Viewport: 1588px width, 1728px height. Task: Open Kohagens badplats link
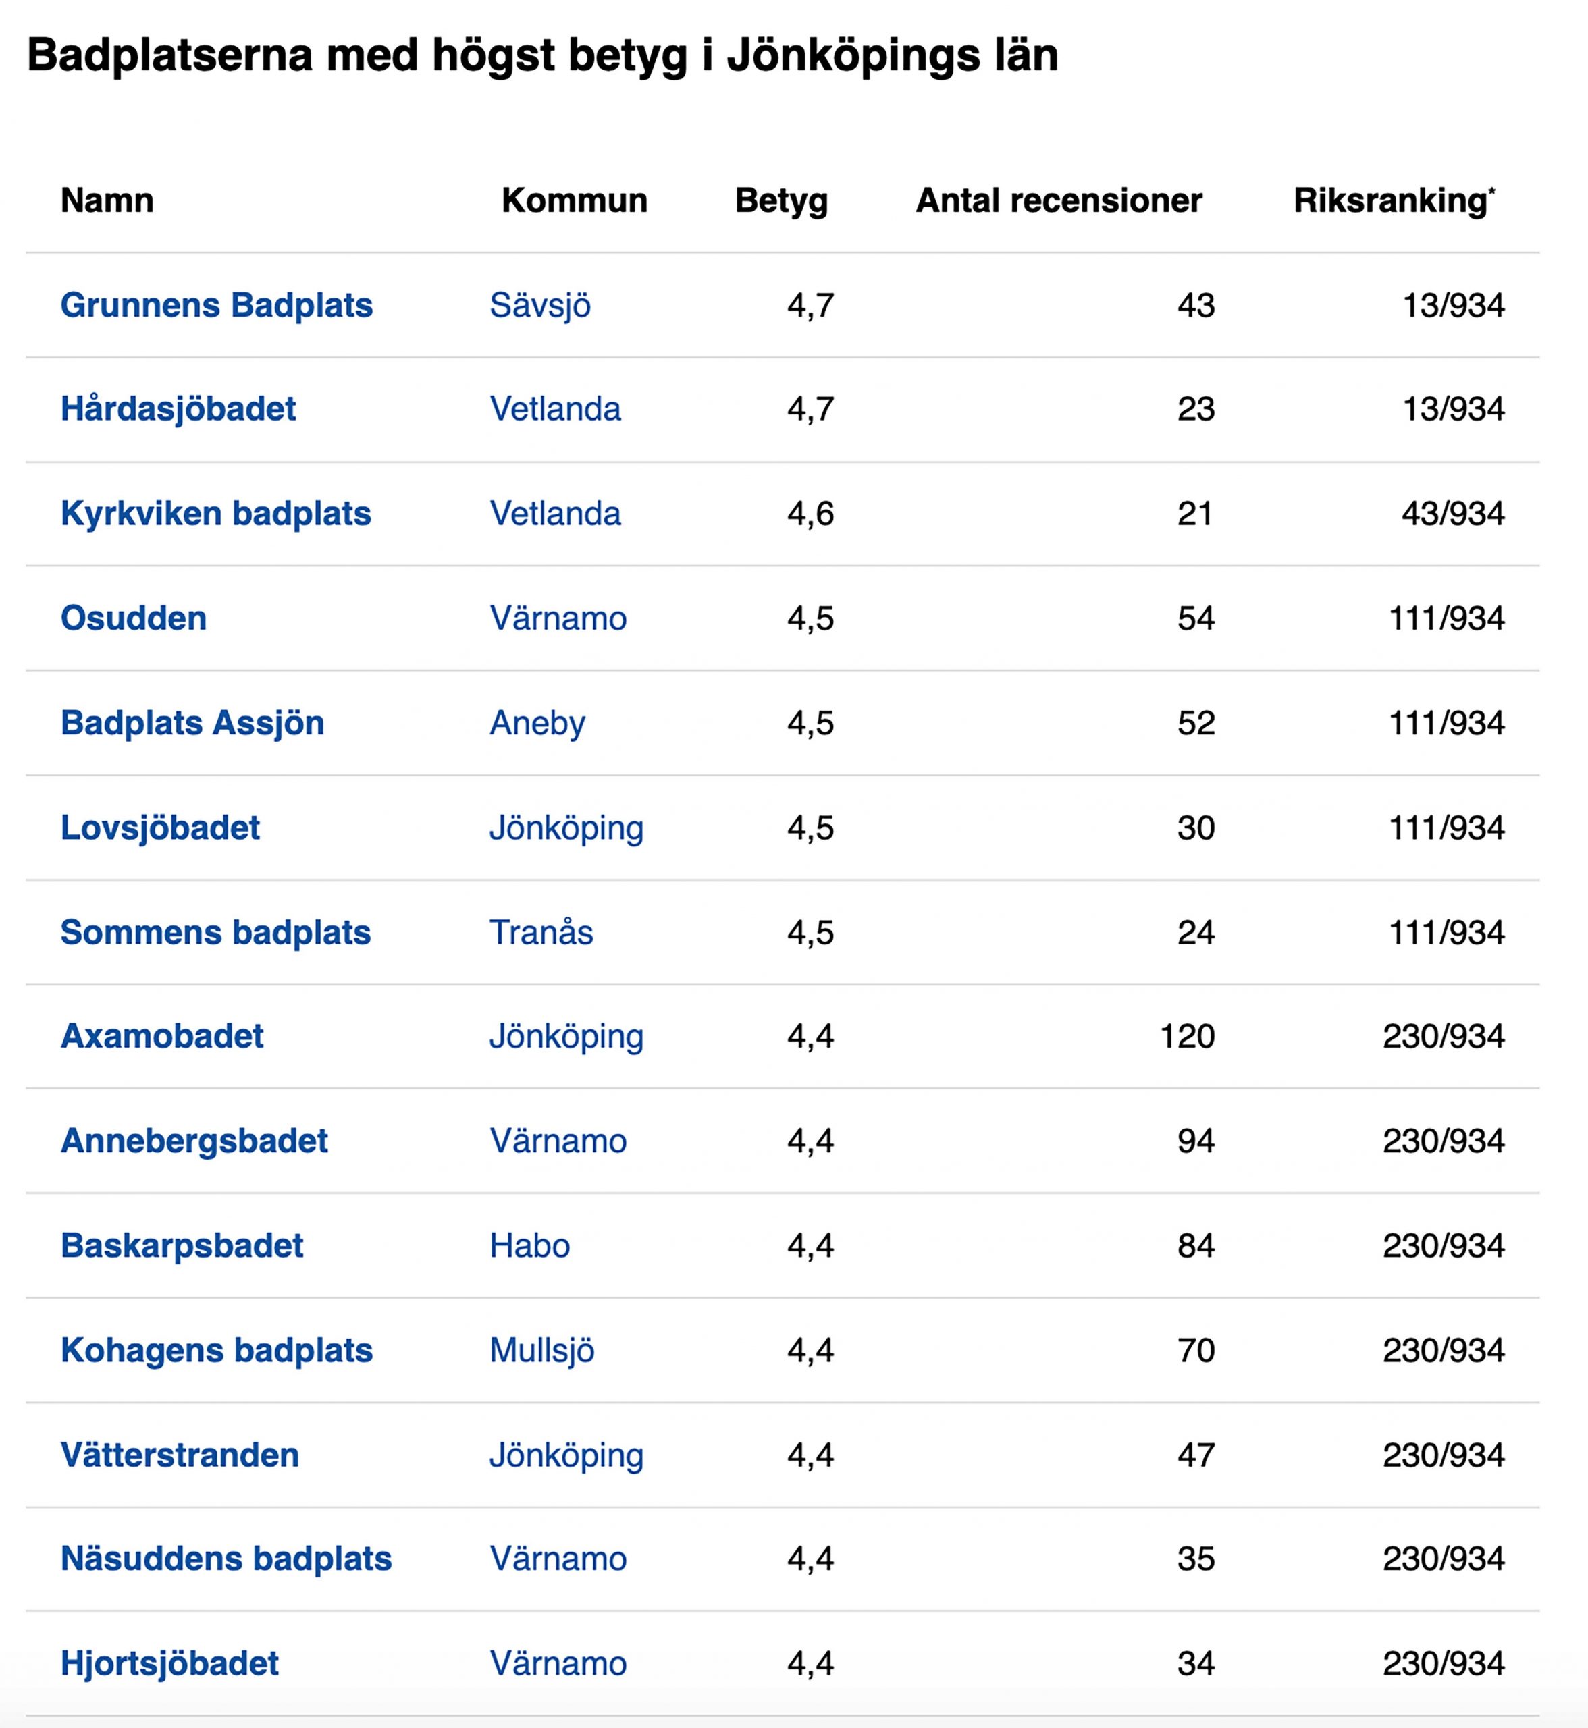[x=217, y=1351]
